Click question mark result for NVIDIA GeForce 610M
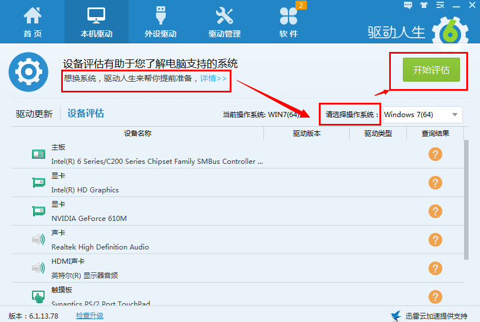The height and width of the screenshot is (322, 480). coord(435,211)
